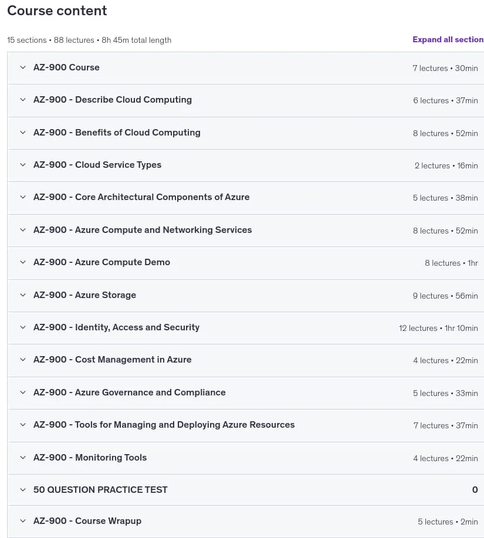Expand 50 QUESTION PRACTICE TEST chevron
Screen dimensions: 484x538
coord(23,490)
